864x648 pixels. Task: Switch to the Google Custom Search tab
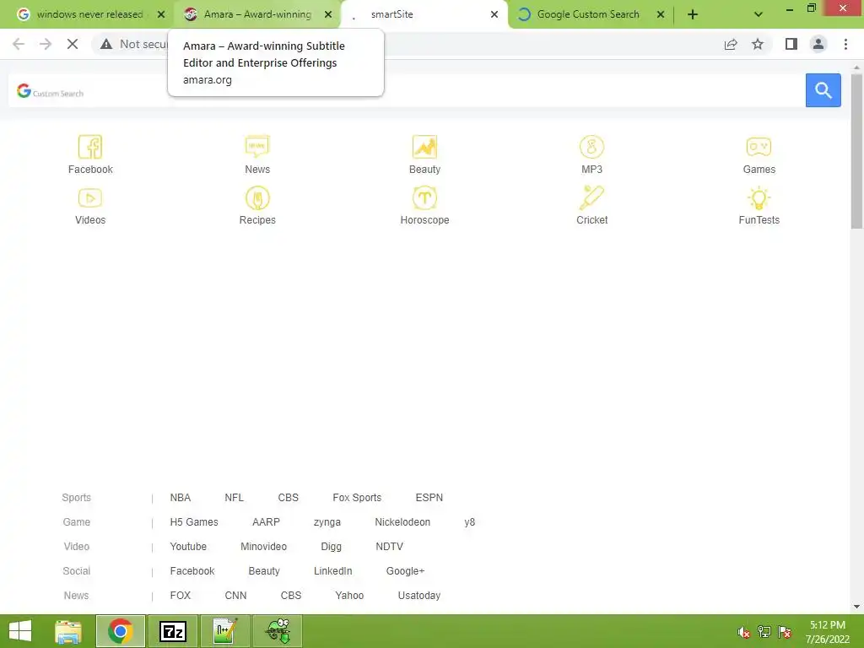588,14
